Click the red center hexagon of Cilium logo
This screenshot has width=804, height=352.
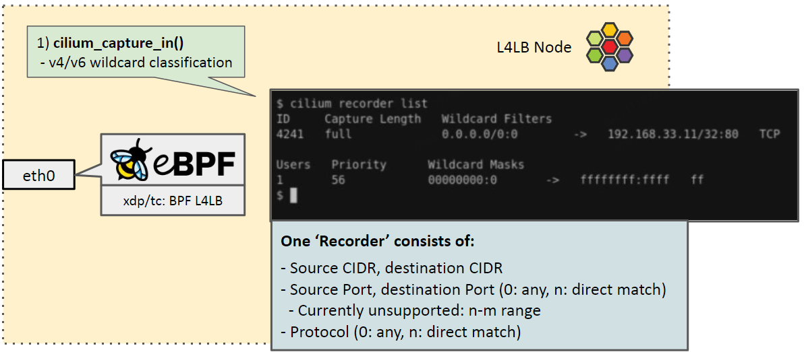point(610,47)
